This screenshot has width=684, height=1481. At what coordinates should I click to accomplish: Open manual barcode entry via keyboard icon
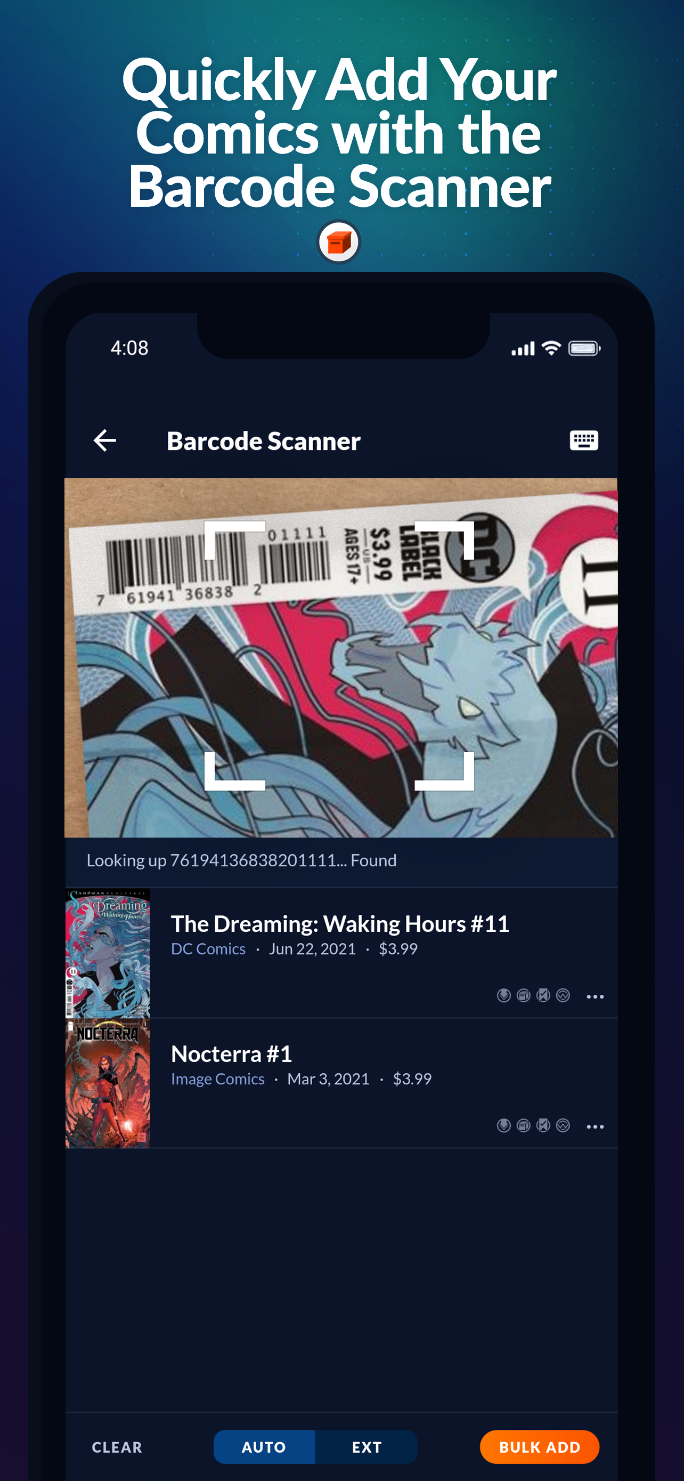tap(583, 440)
